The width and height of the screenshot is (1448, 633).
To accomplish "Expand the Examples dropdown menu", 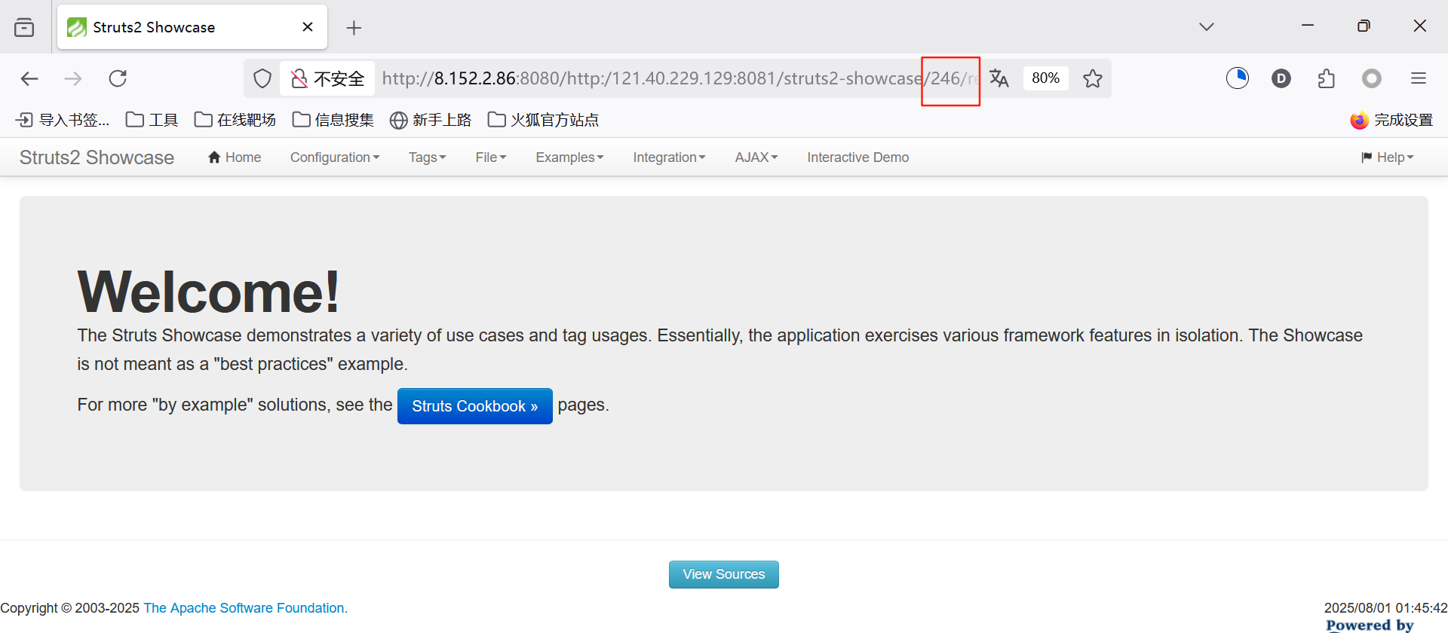I will point(569,157).
